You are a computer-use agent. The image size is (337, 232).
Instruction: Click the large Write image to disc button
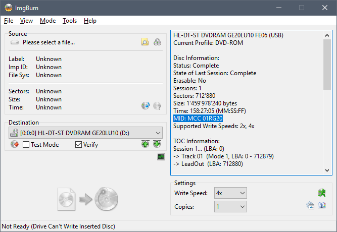click(x=88, y=199)
